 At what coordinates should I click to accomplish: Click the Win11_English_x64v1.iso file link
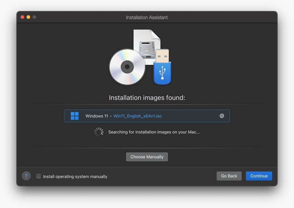(x=137, y=116)
